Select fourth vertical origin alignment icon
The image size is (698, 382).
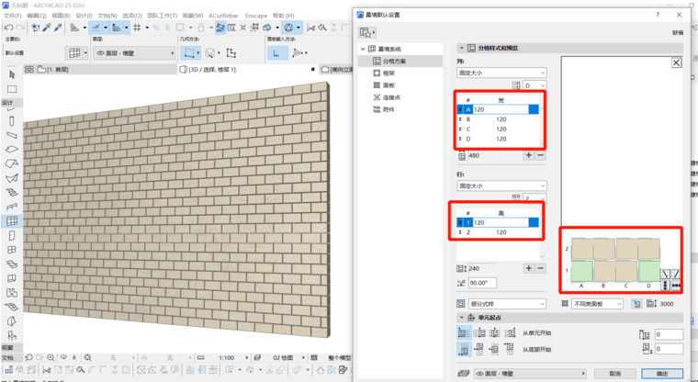(x=510, y=349)
